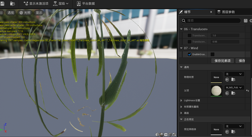Toggle the EnableGrassWind value checkbox
The image size is (252, 137).
coord(212,54)
